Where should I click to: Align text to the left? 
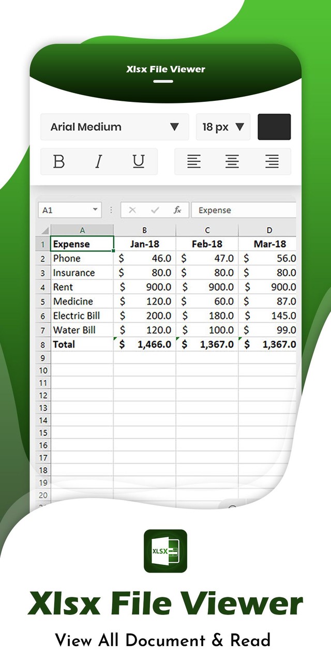point(194,162)
